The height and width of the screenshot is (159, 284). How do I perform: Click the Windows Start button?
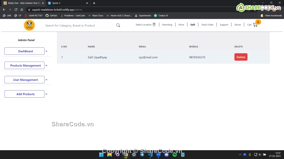coord(101,155)
